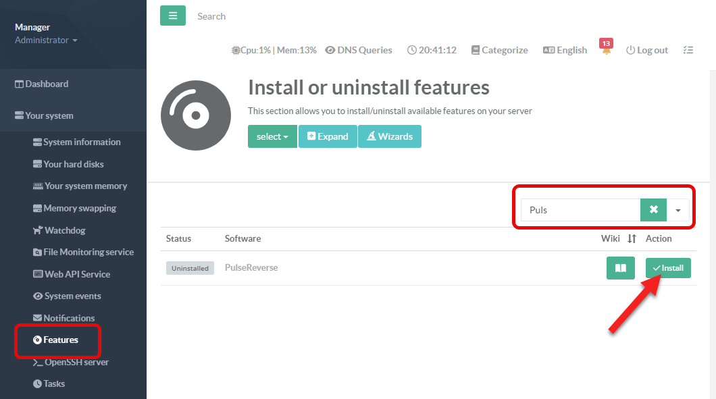Install the PulseReverse feature

click(x=668, y=268)
